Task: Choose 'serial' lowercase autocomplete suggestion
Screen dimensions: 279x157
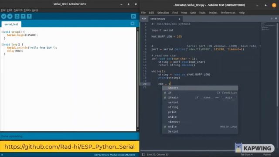Action: [x=200, y=102]
